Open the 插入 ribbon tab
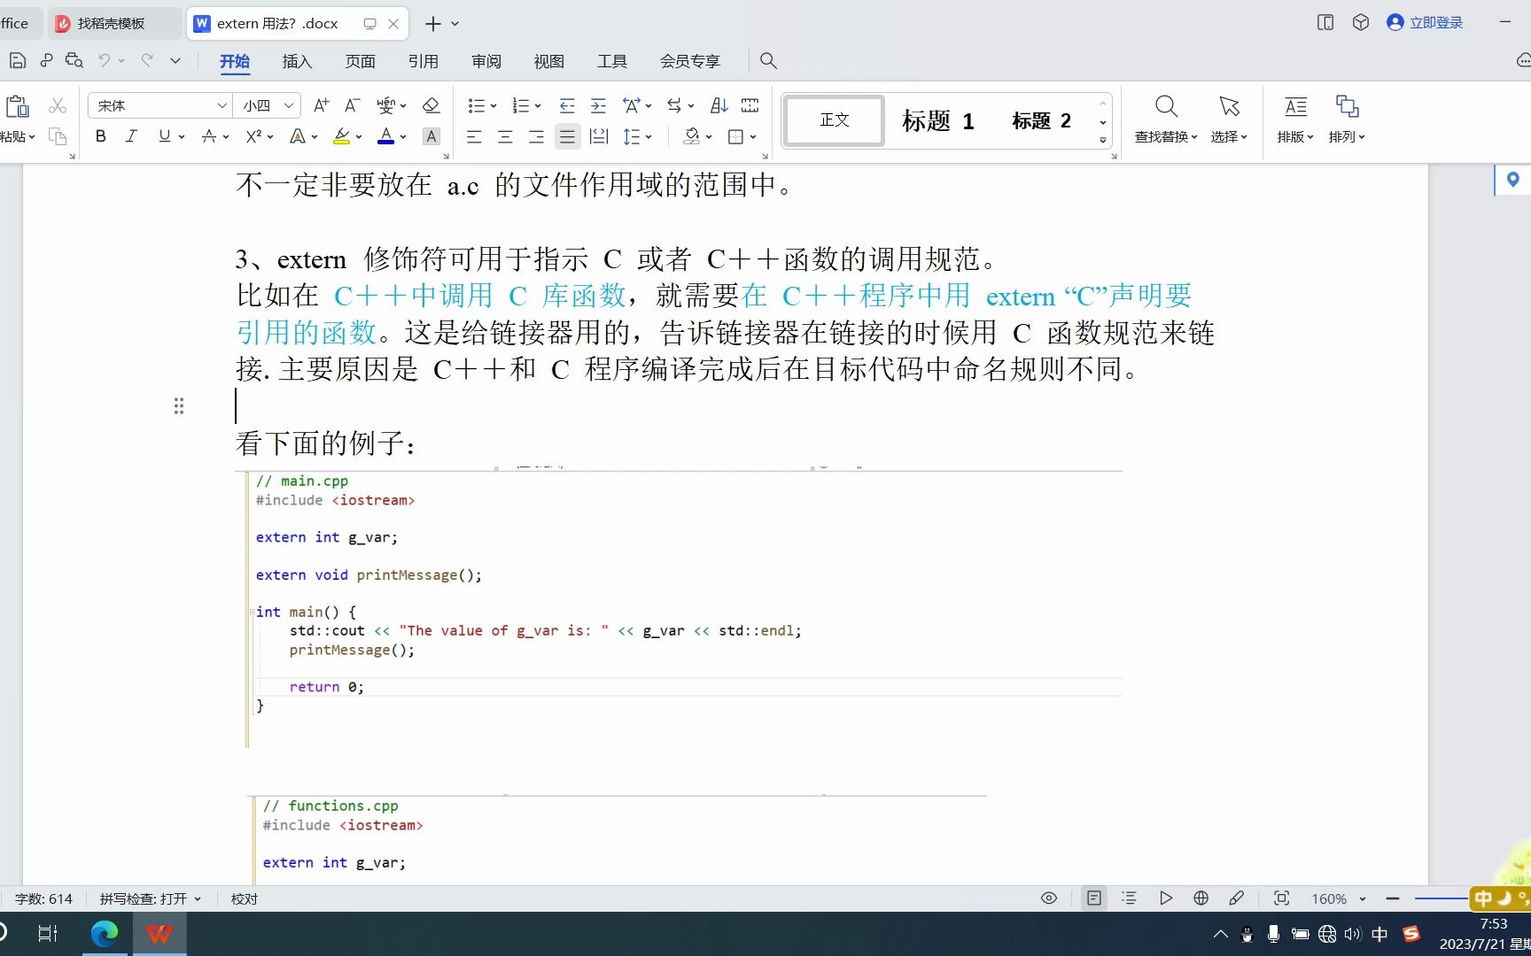This screenshot has width=1531, height=956. 297,61
